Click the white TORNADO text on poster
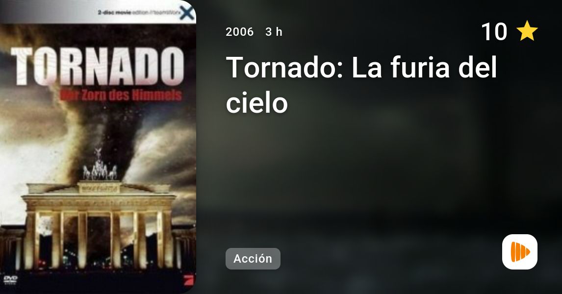The width and height of the screenshot is (562, 294). pyautogui.click(x=98, y=66)
